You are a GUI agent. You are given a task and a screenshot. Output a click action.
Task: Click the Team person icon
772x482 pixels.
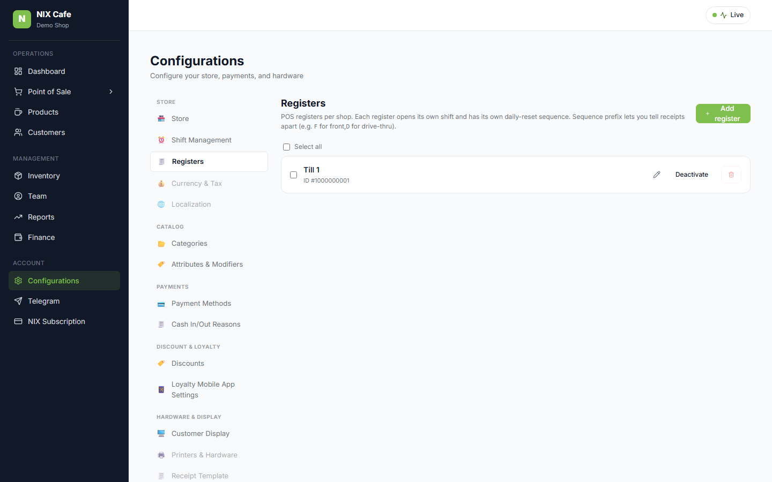point(18,196)
